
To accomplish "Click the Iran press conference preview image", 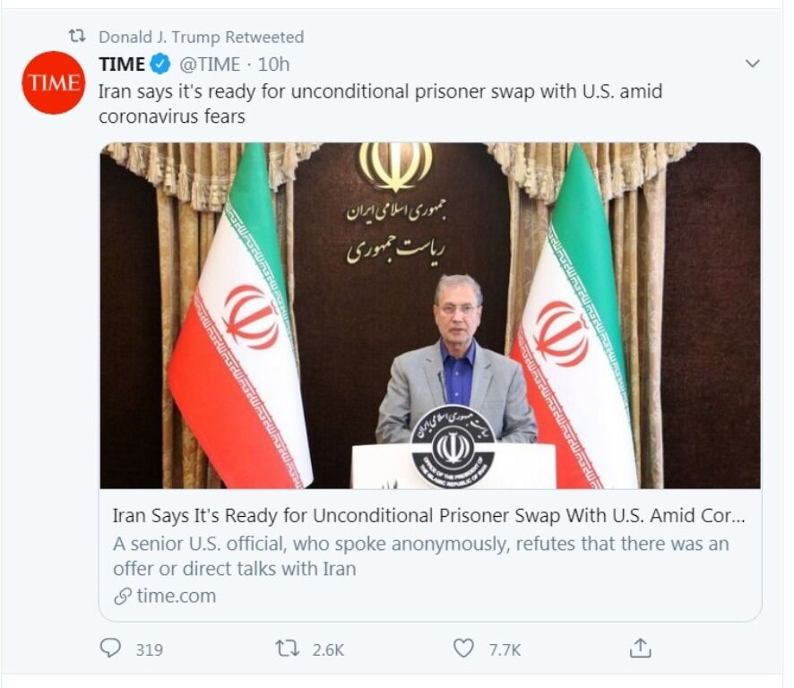I will coord(430,315).
